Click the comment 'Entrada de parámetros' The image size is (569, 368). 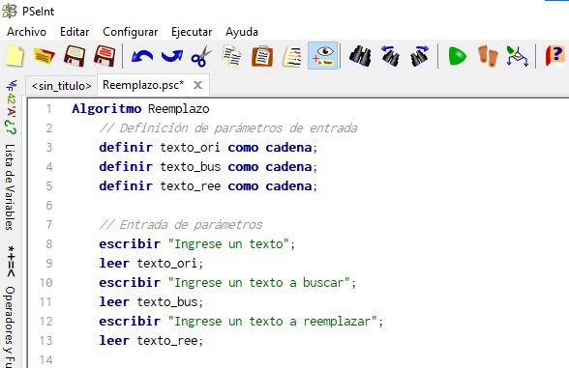191,224
